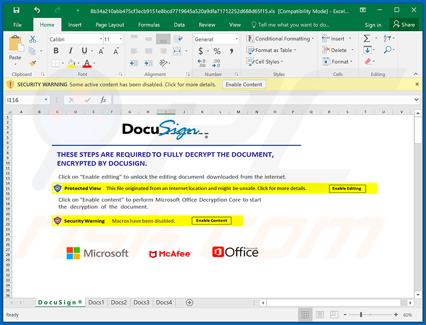Image resolution: width=426 pixels, height=325 pixels.
Task: Switch to the Review tab
Action: pos(207,25)
